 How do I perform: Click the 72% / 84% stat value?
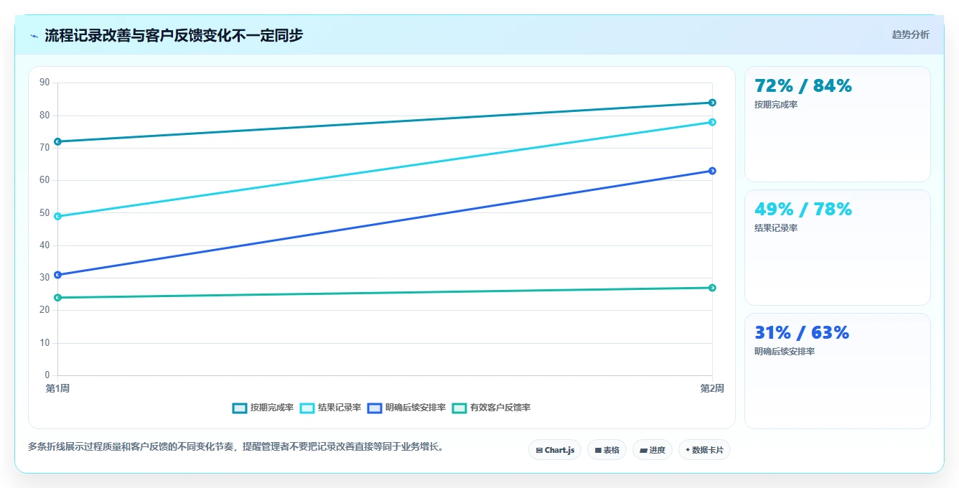pyautogui.click(x=803, y=86)
